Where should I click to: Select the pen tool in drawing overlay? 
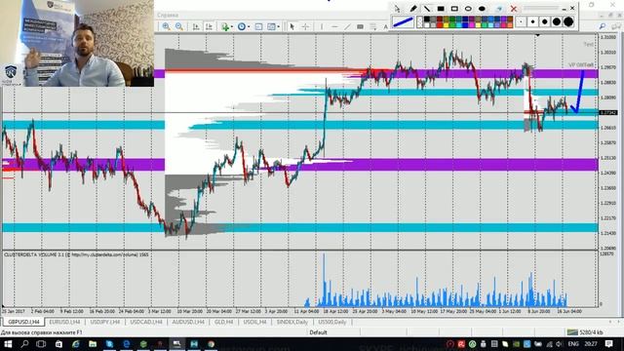[x=413, y=9]
